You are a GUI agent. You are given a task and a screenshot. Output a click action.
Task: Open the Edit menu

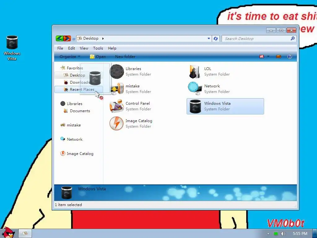[72, 48]
